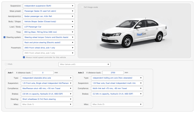Click the Axle 1 X distance back field
Screen dimensions: 195x113
tap(43, 73)
